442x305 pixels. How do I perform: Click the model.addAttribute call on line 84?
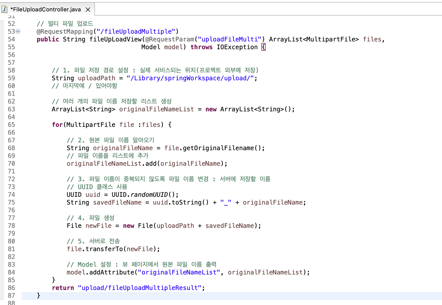[109, 272]
